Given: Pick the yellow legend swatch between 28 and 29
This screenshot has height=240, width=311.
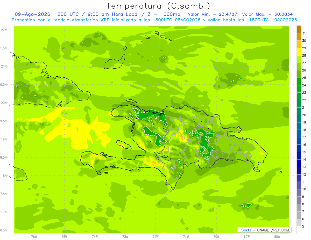Looking at the screenshot, I should click(x=299, y=52).
